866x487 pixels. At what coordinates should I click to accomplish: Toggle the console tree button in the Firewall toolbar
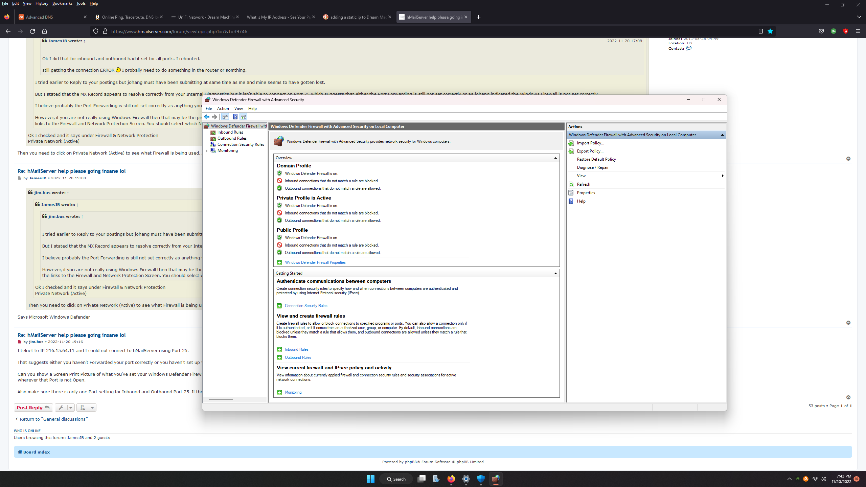click(x=225, y=117)
